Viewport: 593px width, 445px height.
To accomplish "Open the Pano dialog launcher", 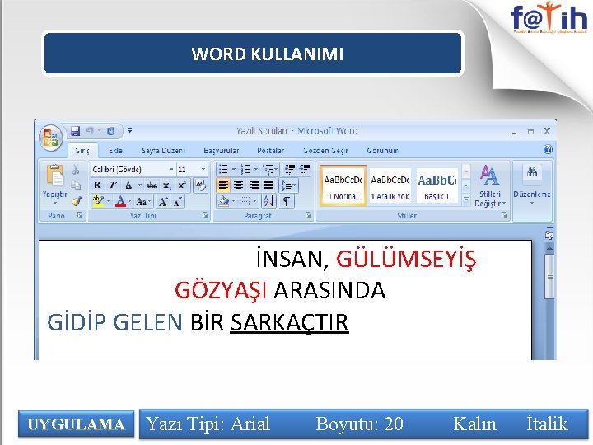I will click(x=80, y=215).
